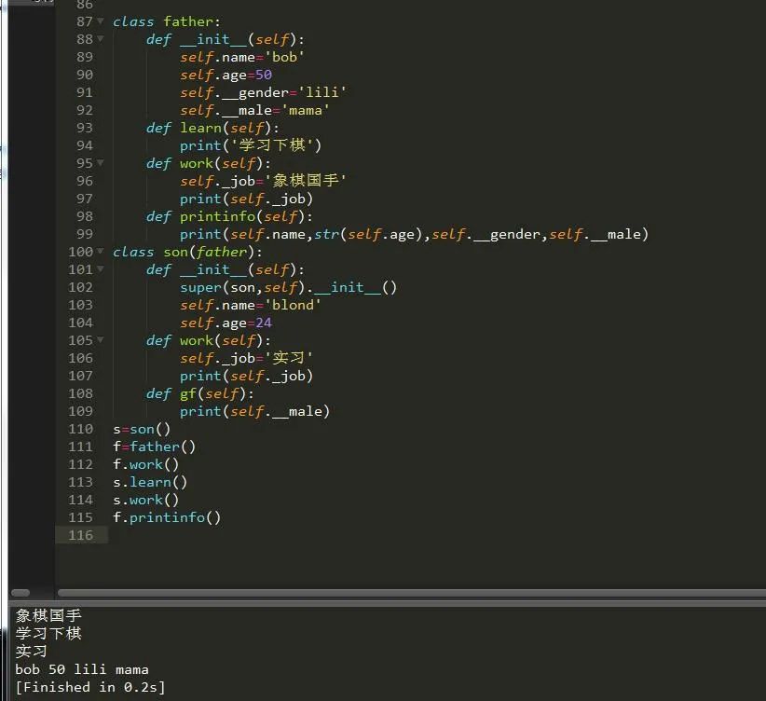Click line number 110 in the gutter
Image resolution: width=766 pixels, height=701 pixels.
tap(80, 429)
